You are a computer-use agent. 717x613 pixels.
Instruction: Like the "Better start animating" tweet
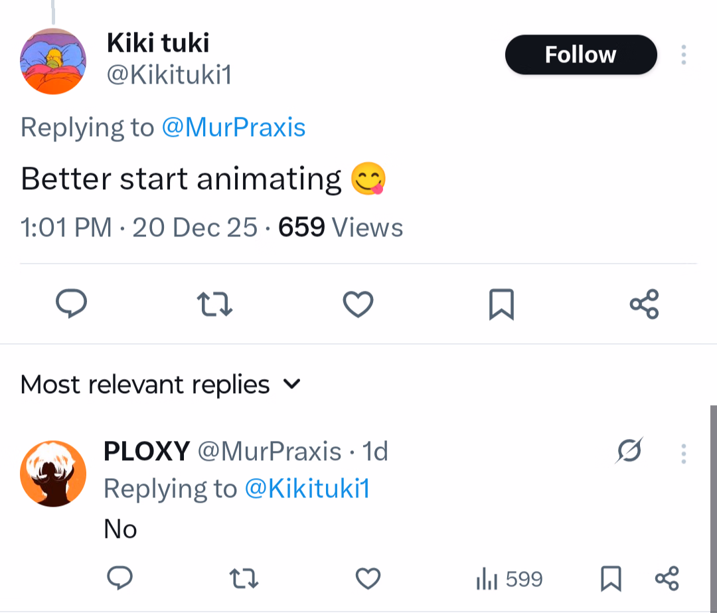coord(358,304)
